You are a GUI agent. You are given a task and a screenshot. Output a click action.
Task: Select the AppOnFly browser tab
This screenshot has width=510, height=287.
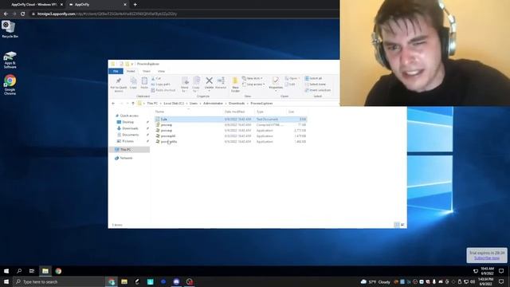[x=97, y=5]
